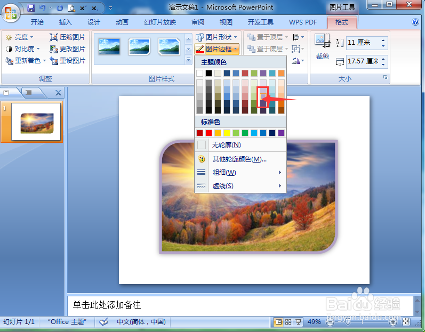Customize the quick access toolbar dropdown
The height and width of the screenshot is (332, 425).
click(110, 8)
